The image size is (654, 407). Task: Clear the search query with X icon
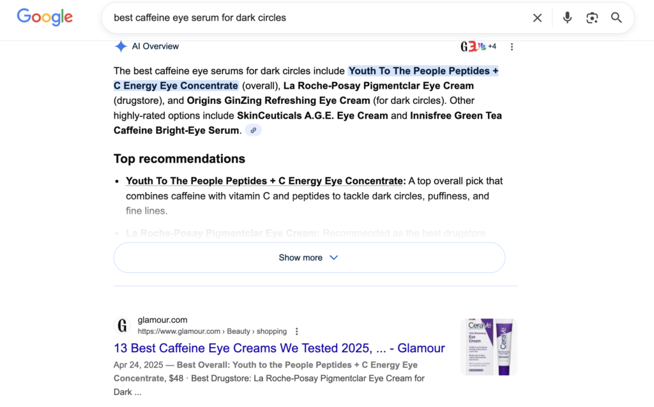click(x=538, y=18)
